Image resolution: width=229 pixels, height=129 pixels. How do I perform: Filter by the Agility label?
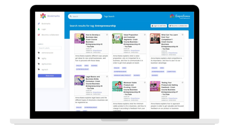point(44,58)
